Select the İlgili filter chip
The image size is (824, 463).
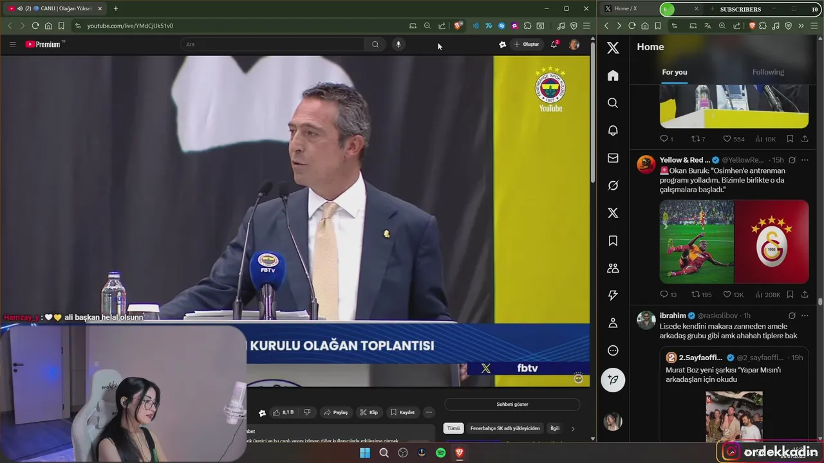pyautogui.click(x=555, y=428)
